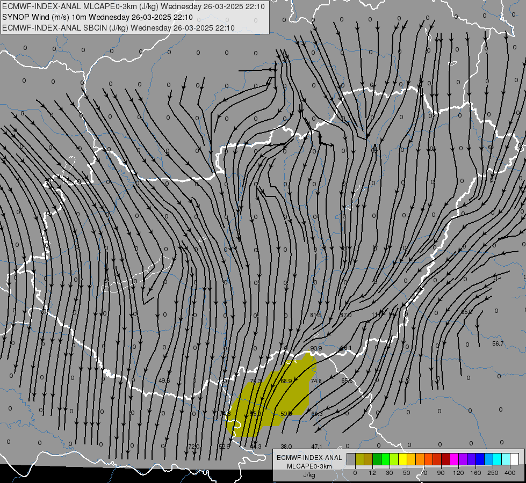Click the legend tick value 50
The width and height of the screenshot is (526, 483).
tap(406, 473)
